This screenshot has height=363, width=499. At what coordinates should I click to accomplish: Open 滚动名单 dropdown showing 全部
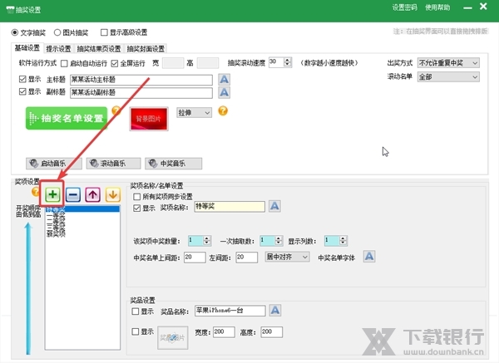(x=448, y=77)
